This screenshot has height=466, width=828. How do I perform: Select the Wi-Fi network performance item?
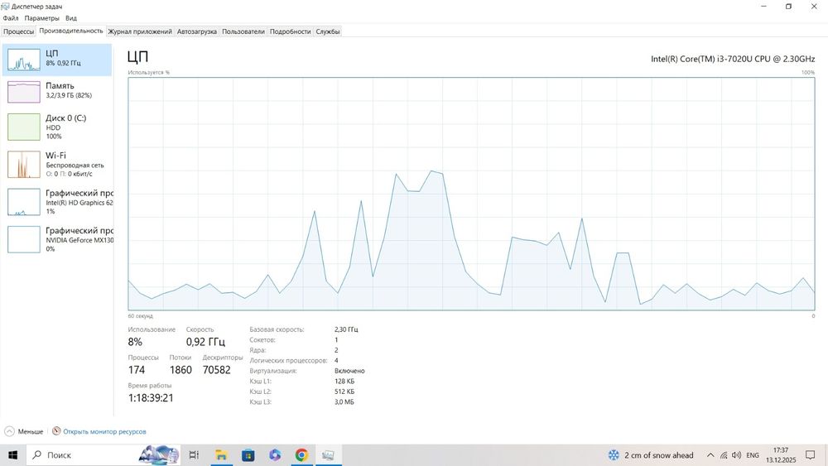[57, 164]
